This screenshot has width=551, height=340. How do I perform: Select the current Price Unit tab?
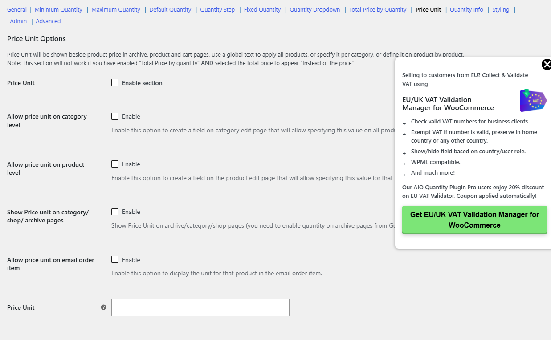coord(428,9)
